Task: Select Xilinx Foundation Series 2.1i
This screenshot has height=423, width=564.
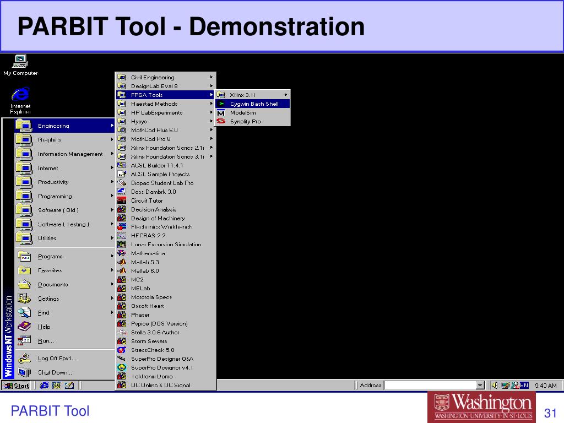Action: (165, 148)
